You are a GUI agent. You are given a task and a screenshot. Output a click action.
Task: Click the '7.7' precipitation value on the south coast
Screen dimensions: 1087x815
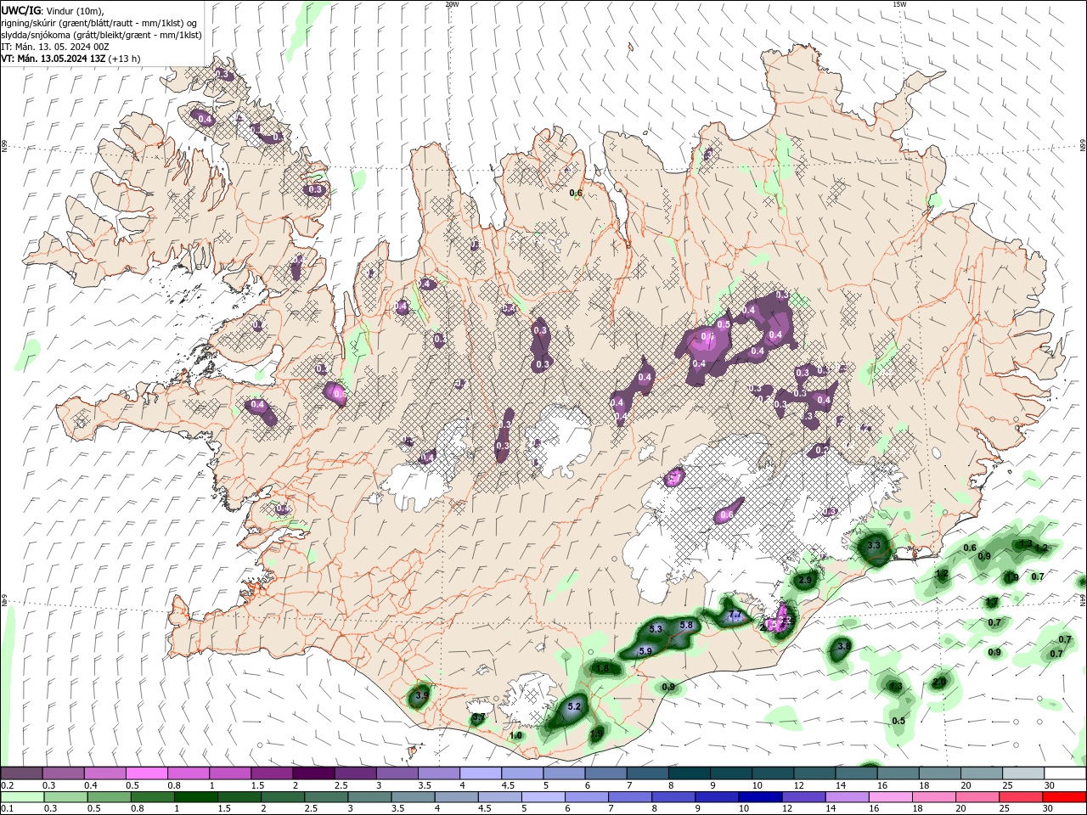tap(735, 615)
